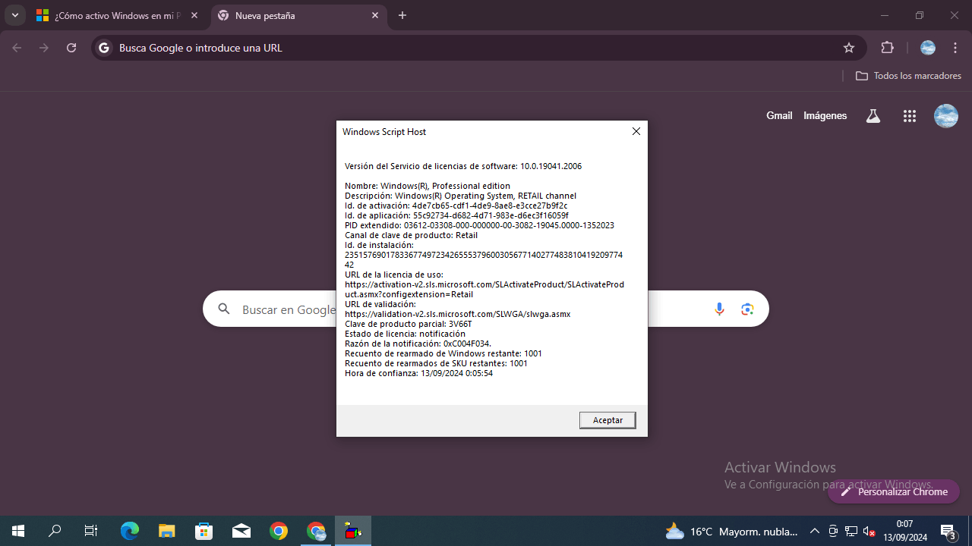Click Aceptar in Windows Script Host dialog

pos(607,420)
